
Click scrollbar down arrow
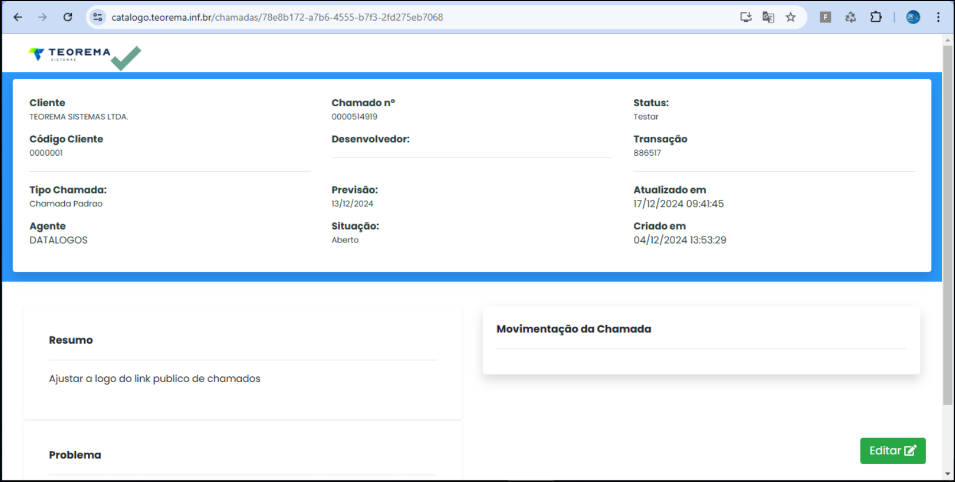pos(948,474)
